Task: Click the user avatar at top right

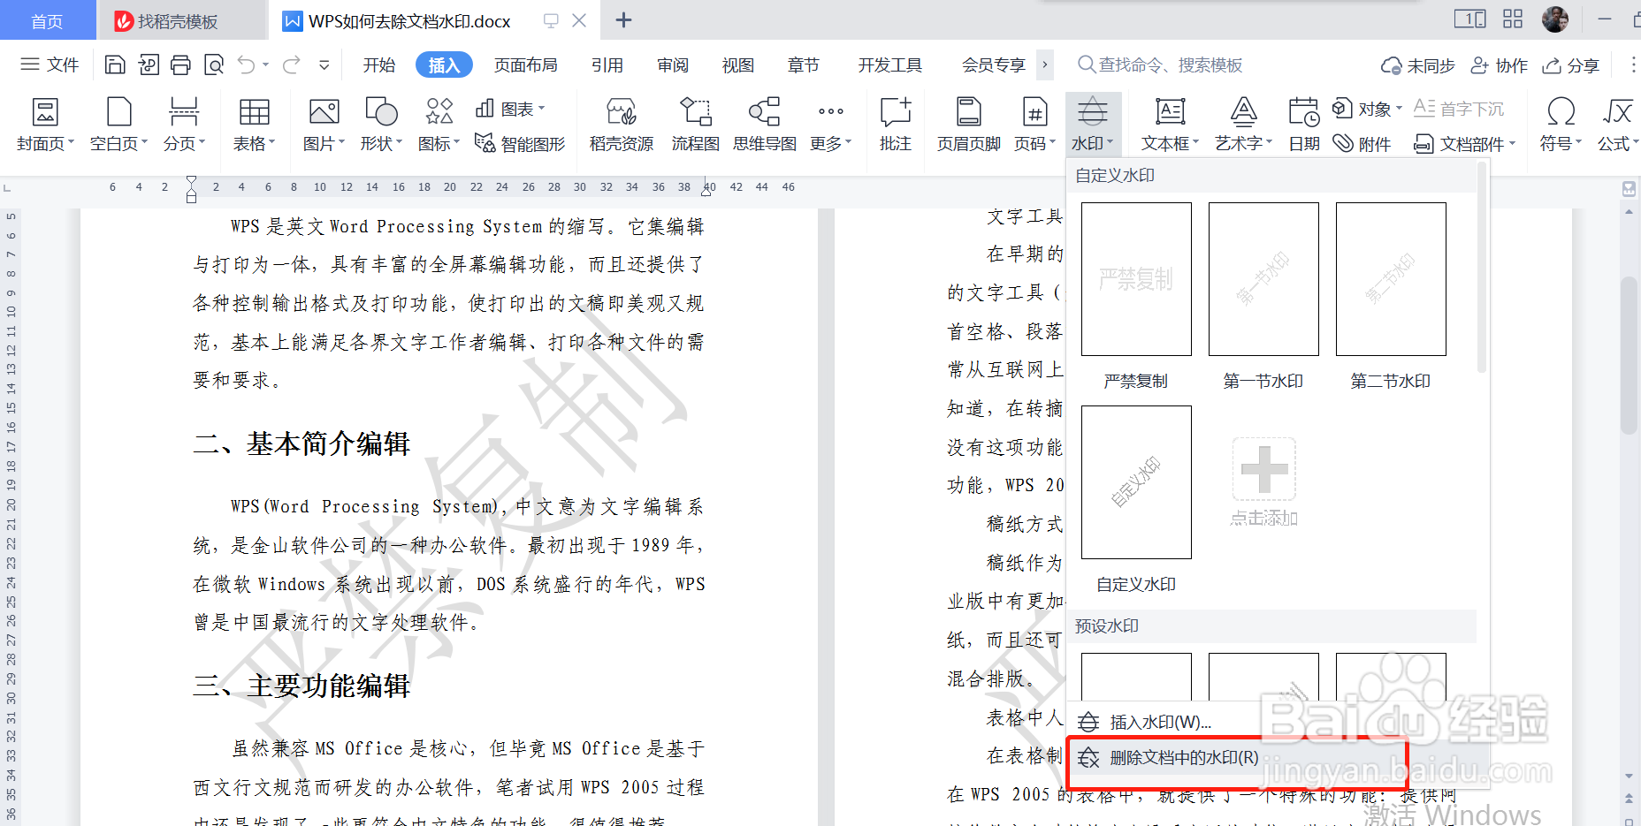Action: click(1554, 19)
